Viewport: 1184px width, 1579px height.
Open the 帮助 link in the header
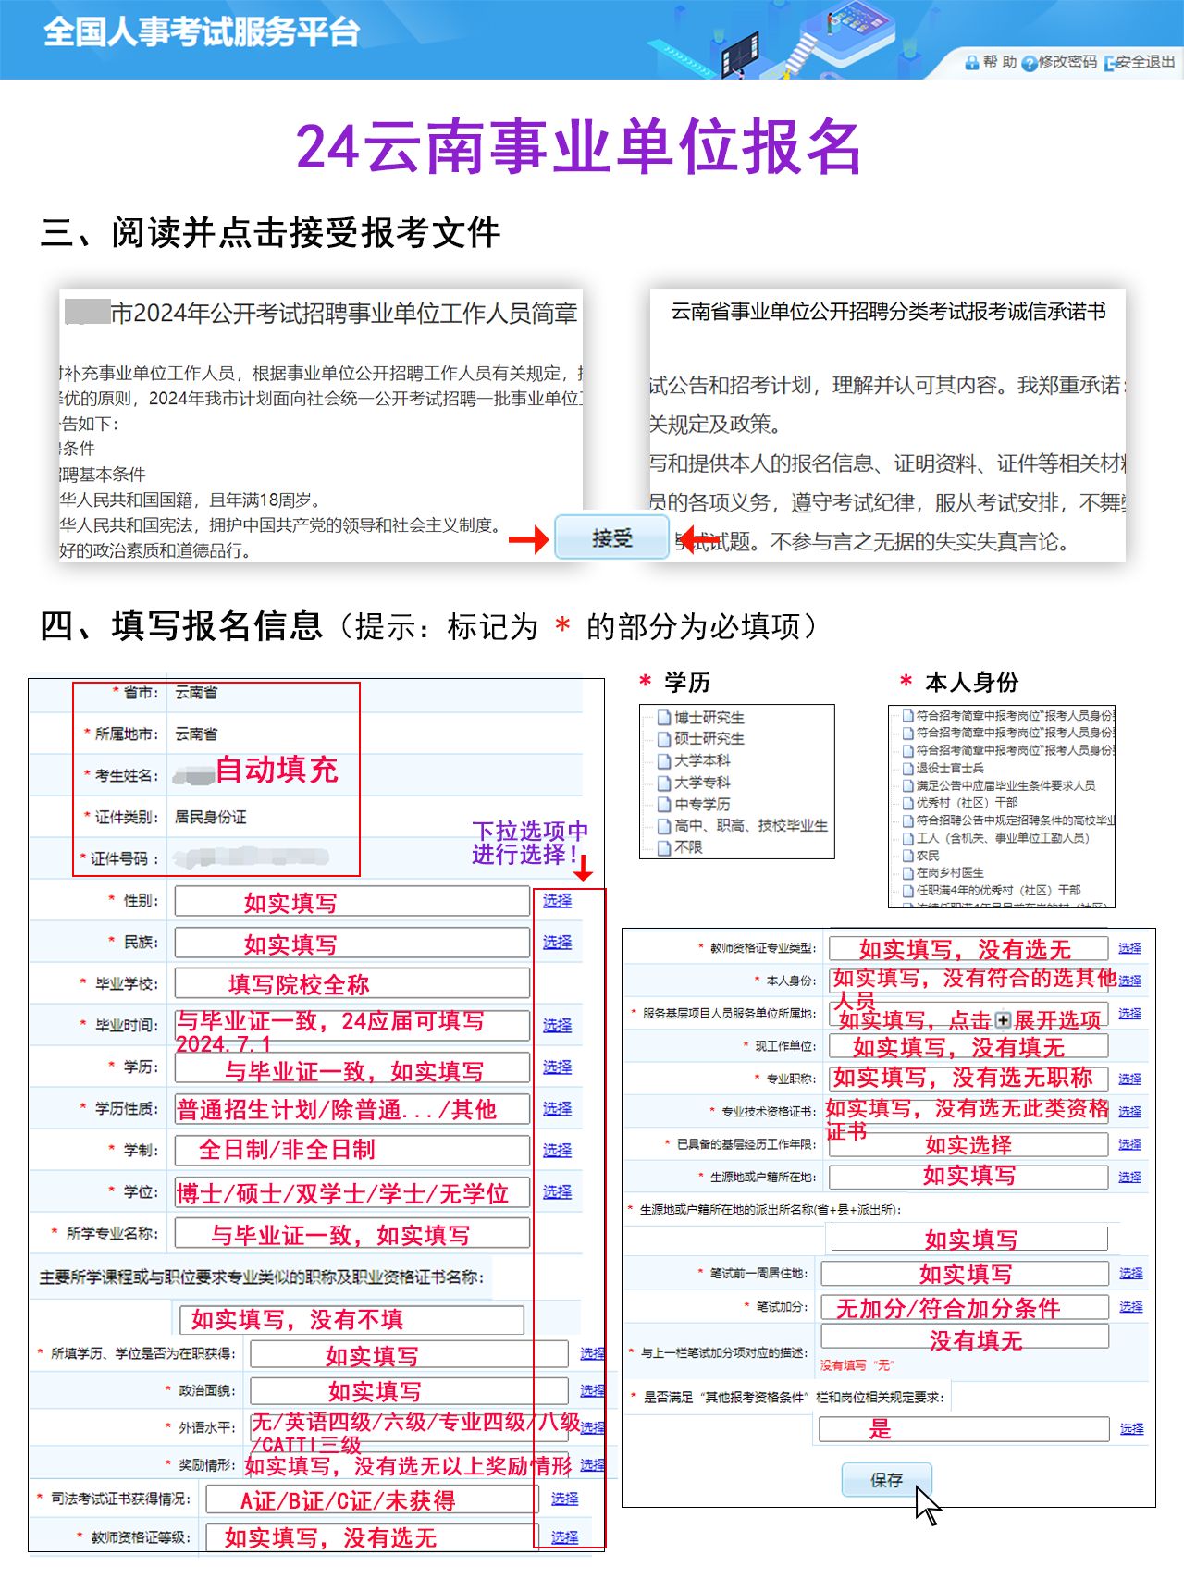[x=999, y=62]
